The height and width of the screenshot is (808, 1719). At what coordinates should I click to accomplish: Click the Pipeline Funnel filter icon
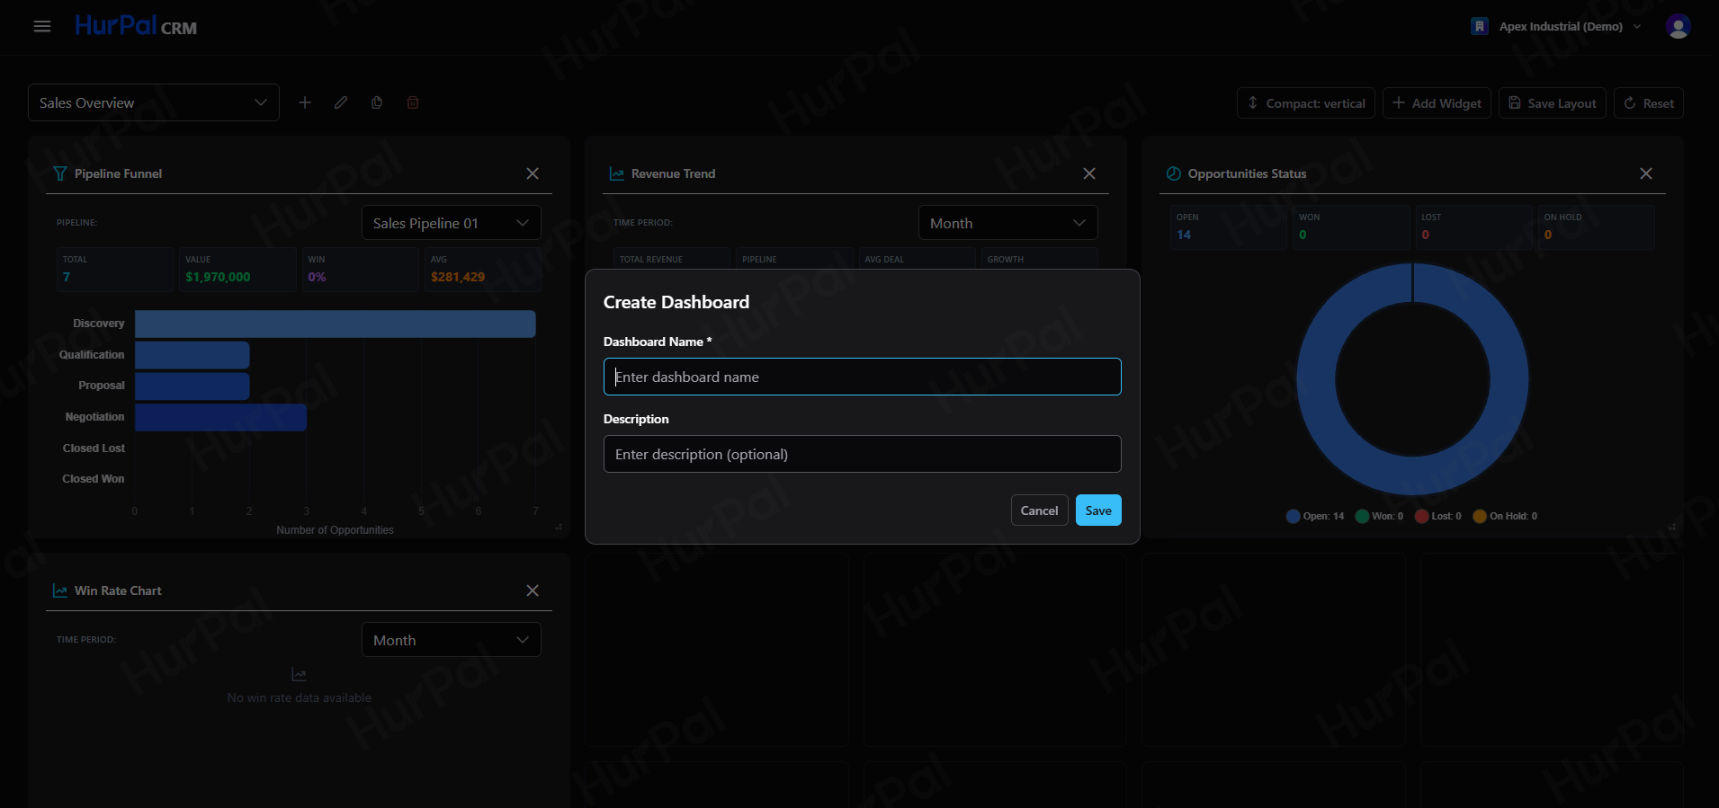point(60,173)
